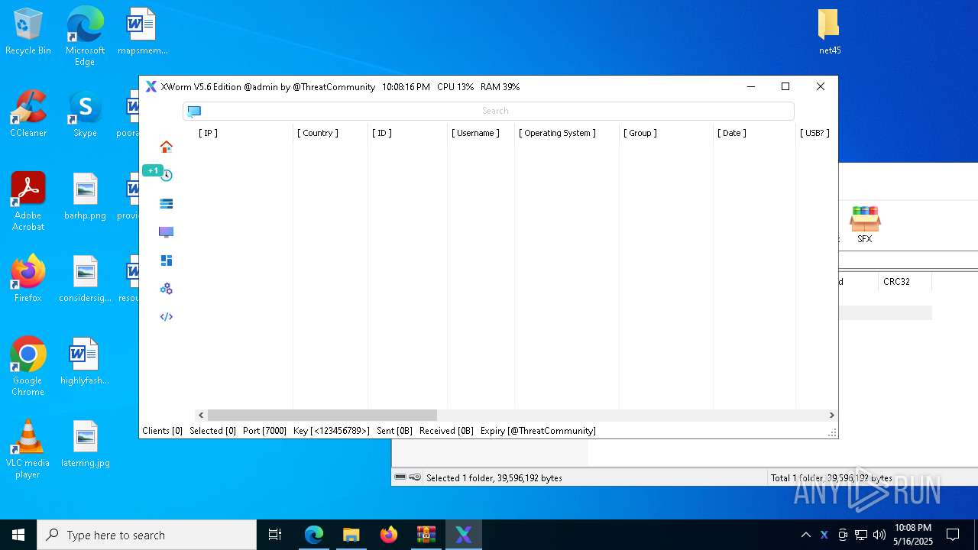Select the considersig image file on desktop
Viewport: 978px width, 550px height.
[85, 280]
